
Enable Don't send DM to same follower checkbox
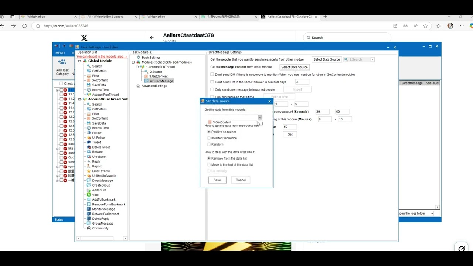coord(212,82)
